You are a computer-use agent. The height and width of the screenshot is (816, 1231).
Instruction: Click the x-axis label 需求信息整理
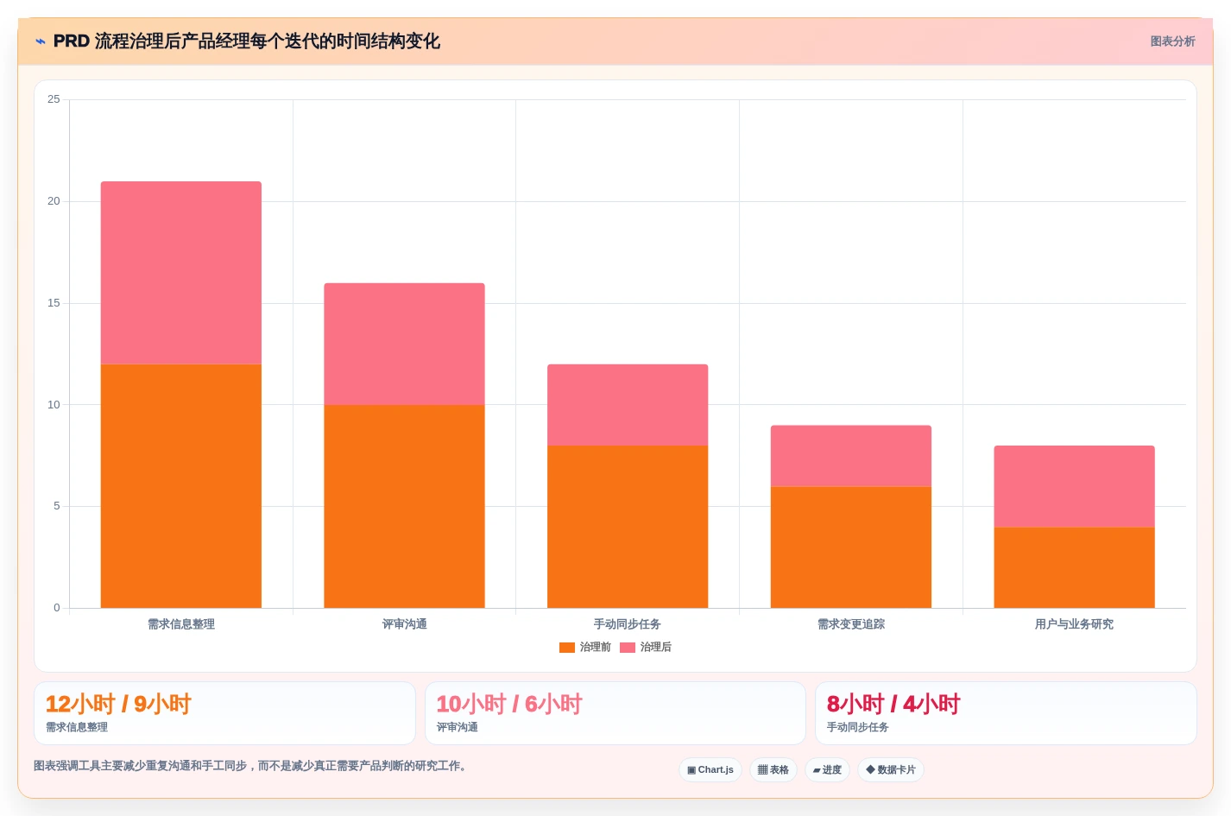pos(181,624)
